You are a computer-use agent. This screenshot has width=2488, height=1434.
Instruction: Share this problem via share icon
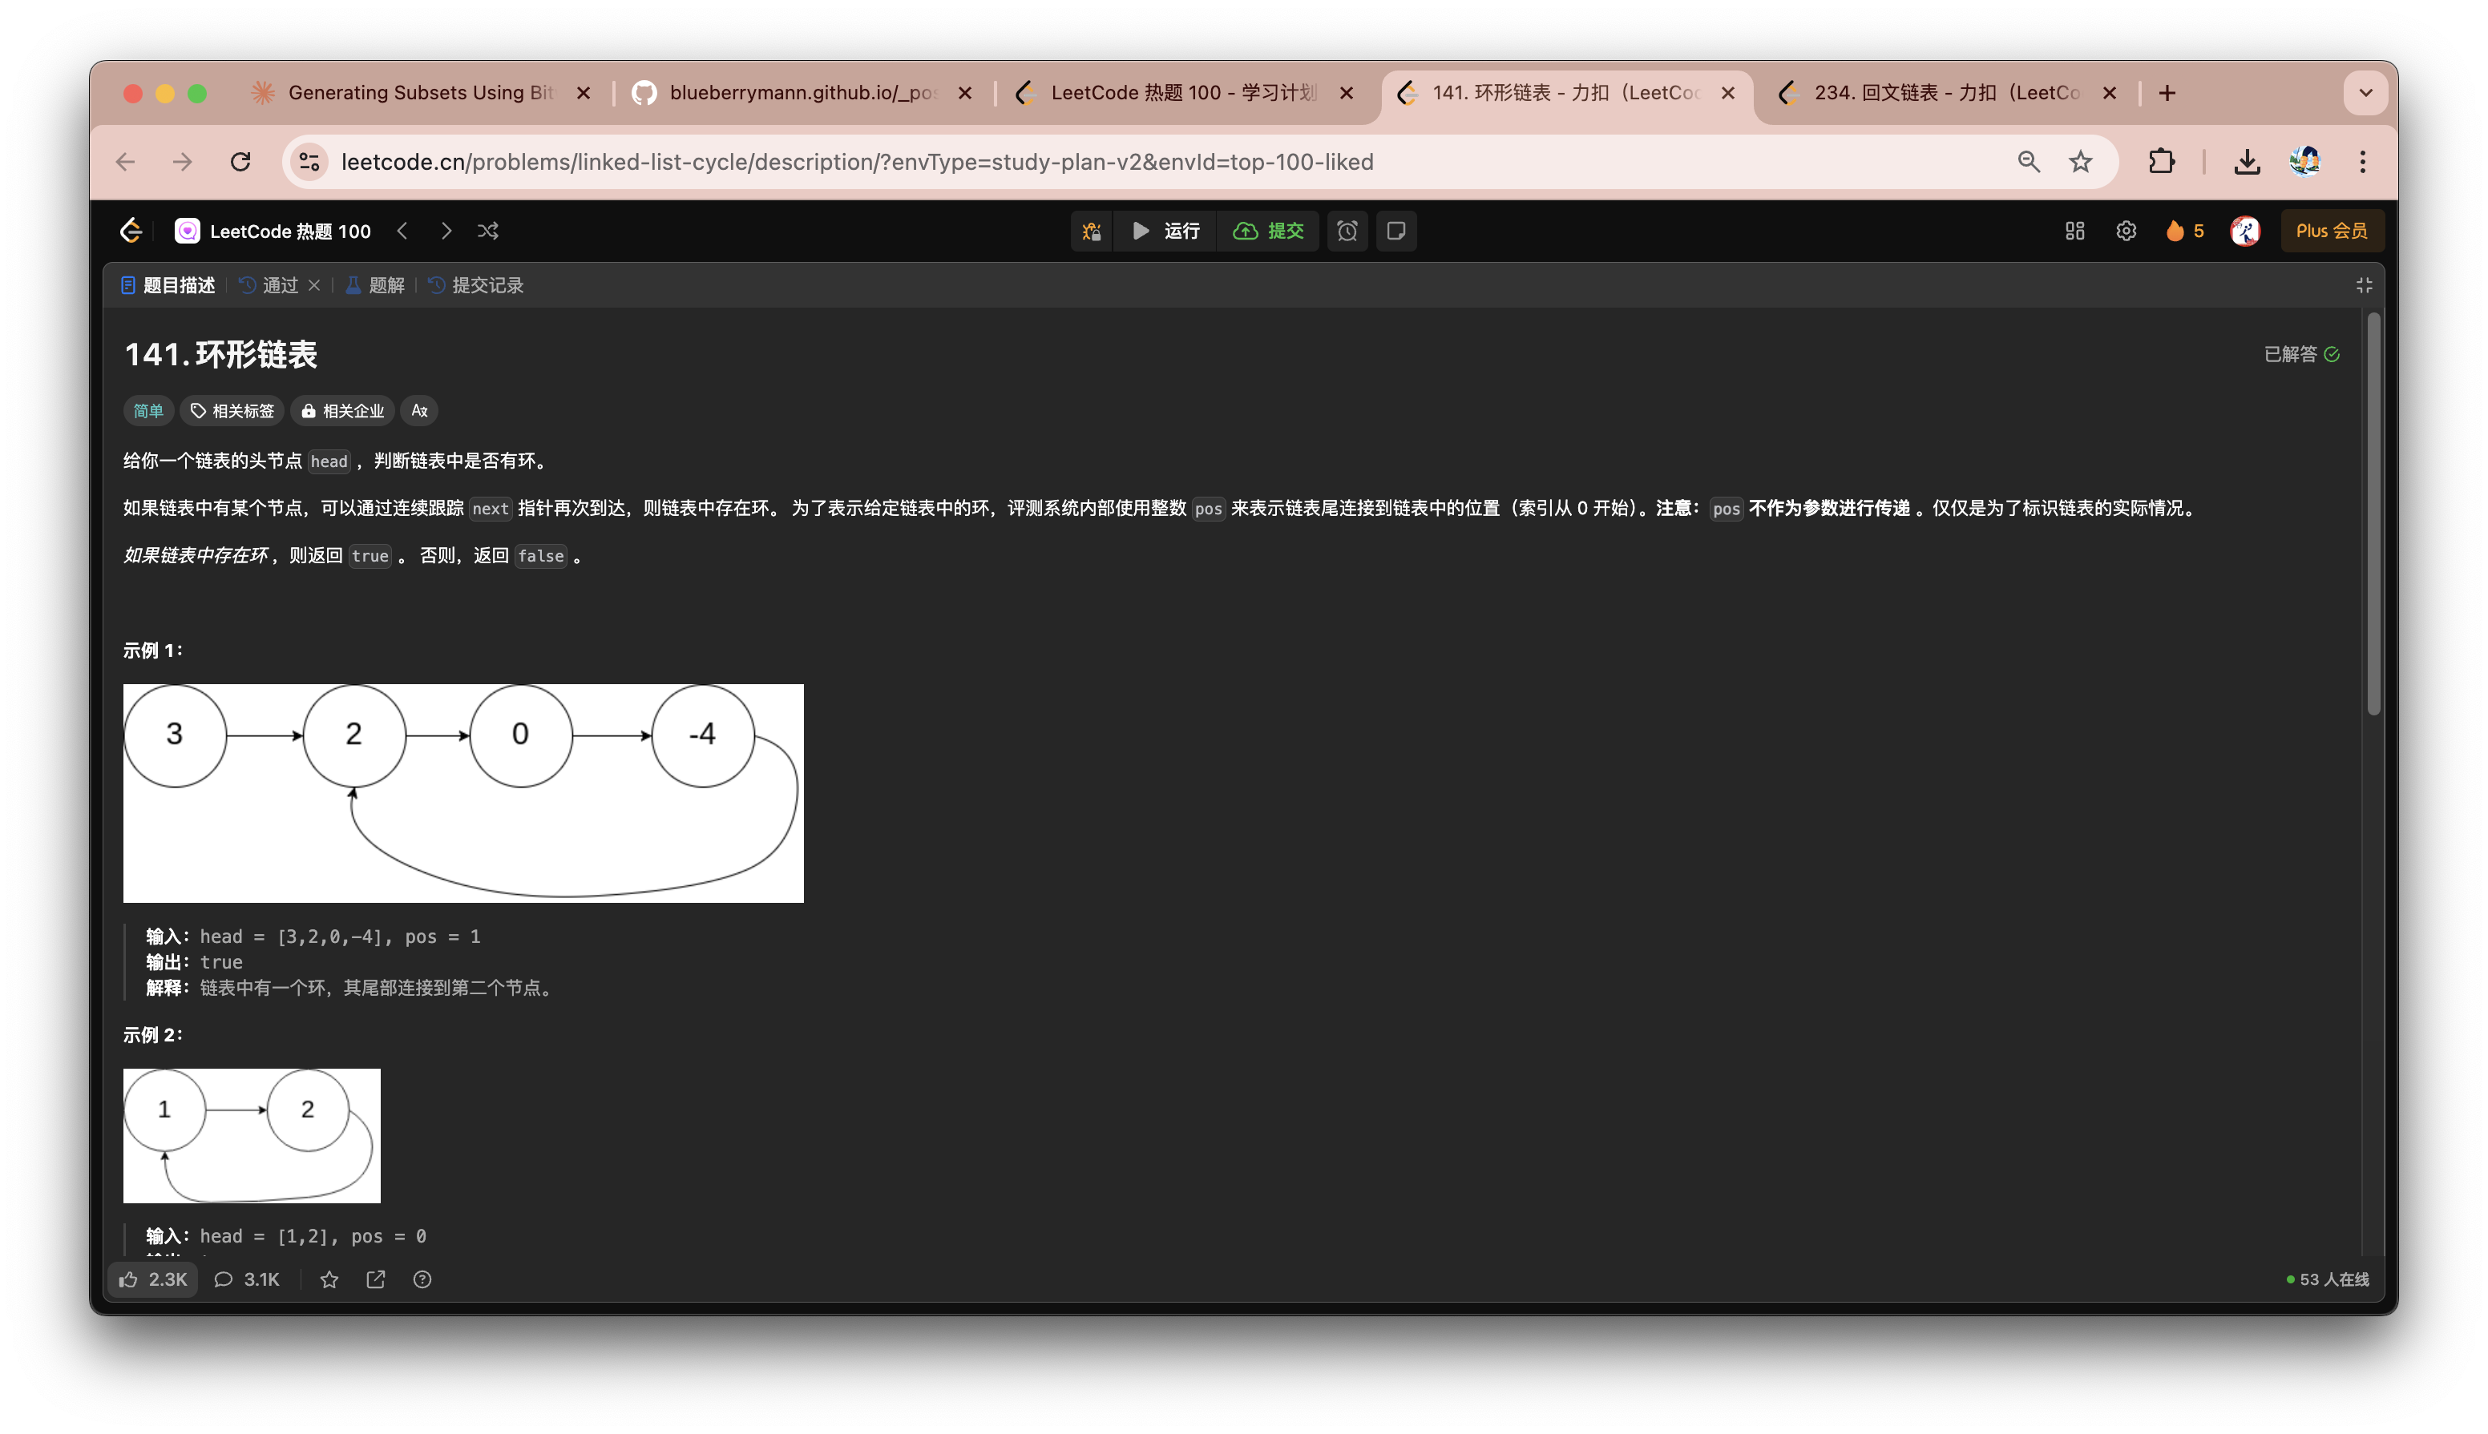(375, 1279)
